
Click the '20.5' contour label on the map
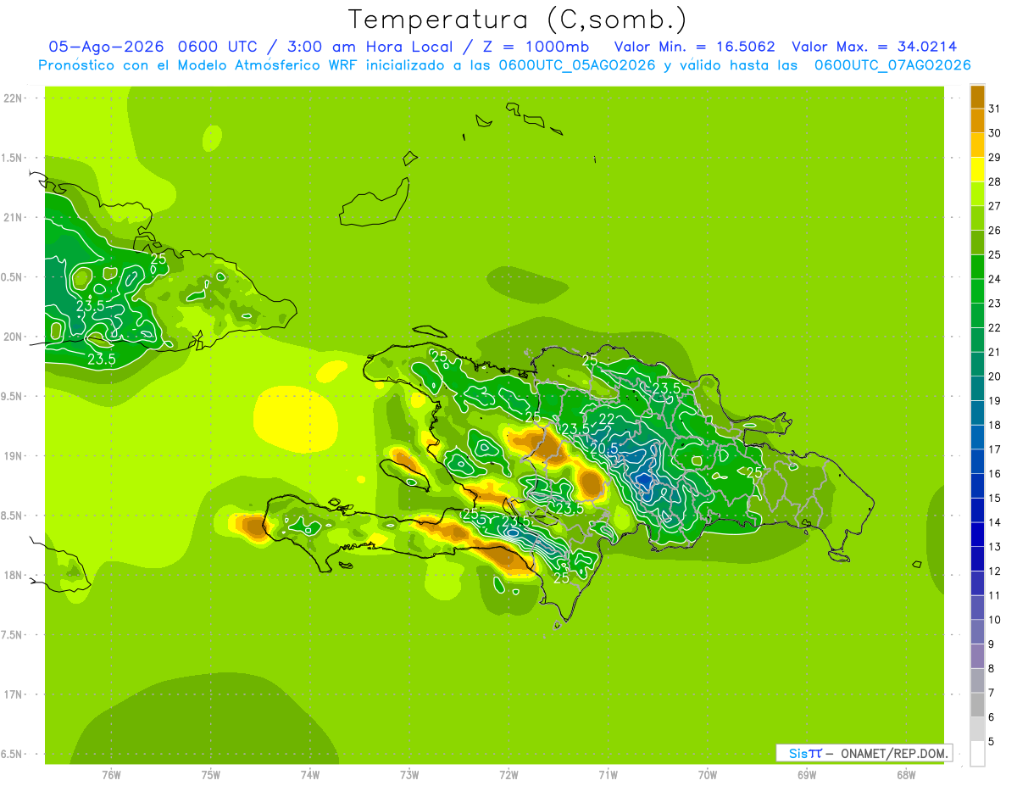pyautogui.click(x=604, y=448)
